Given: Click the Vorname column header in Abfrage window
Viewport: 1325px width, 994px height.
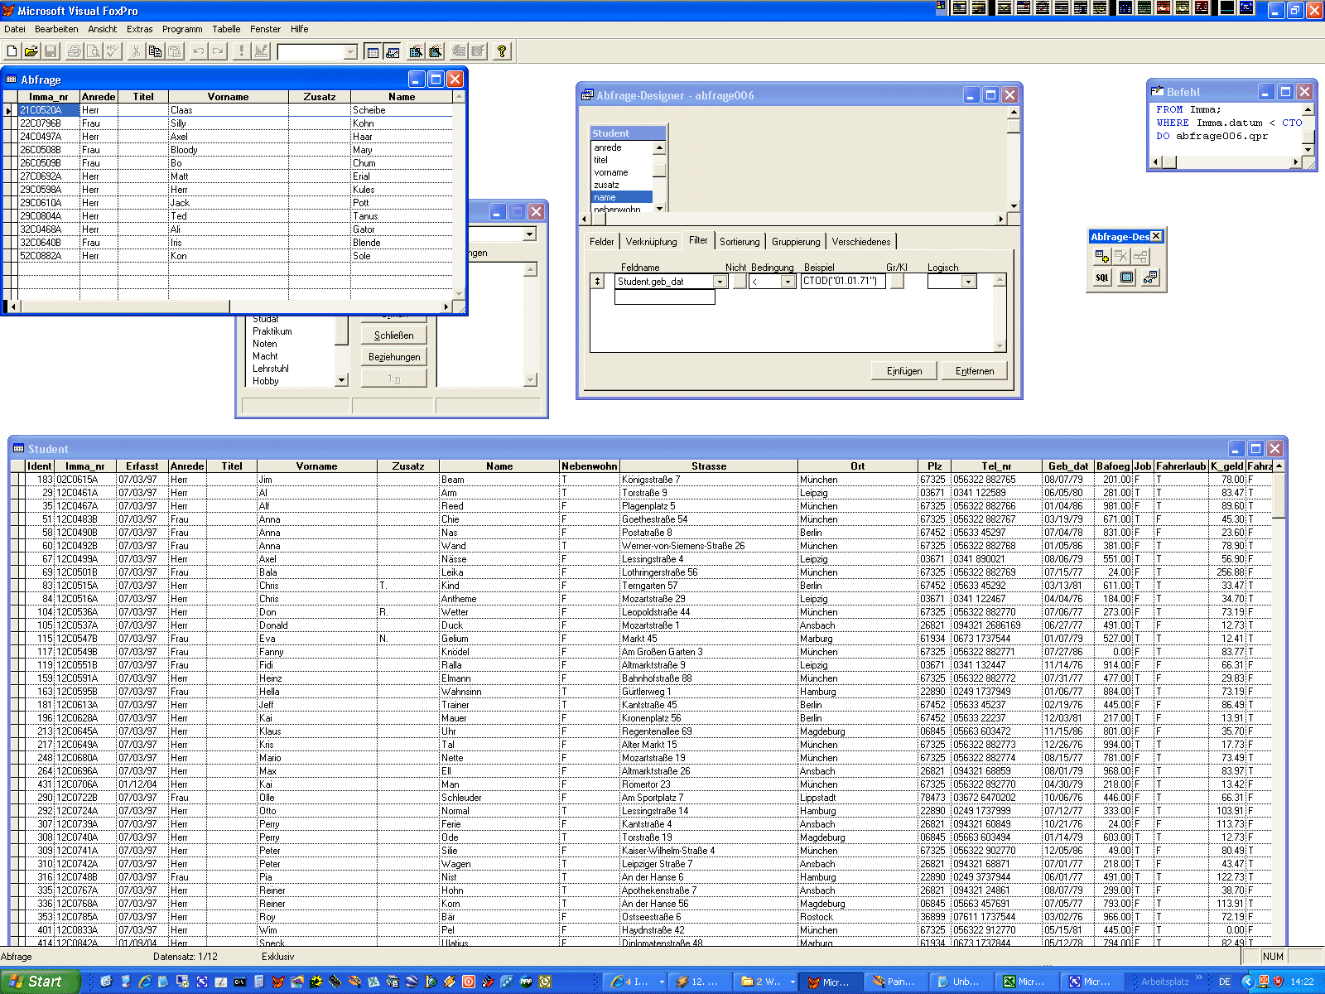Looking at the screenshot, I should pos(229,97).
